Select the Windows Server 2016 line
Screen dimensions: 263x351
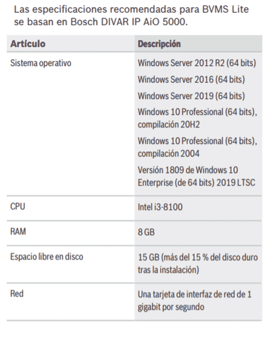(x=191, y=80)
